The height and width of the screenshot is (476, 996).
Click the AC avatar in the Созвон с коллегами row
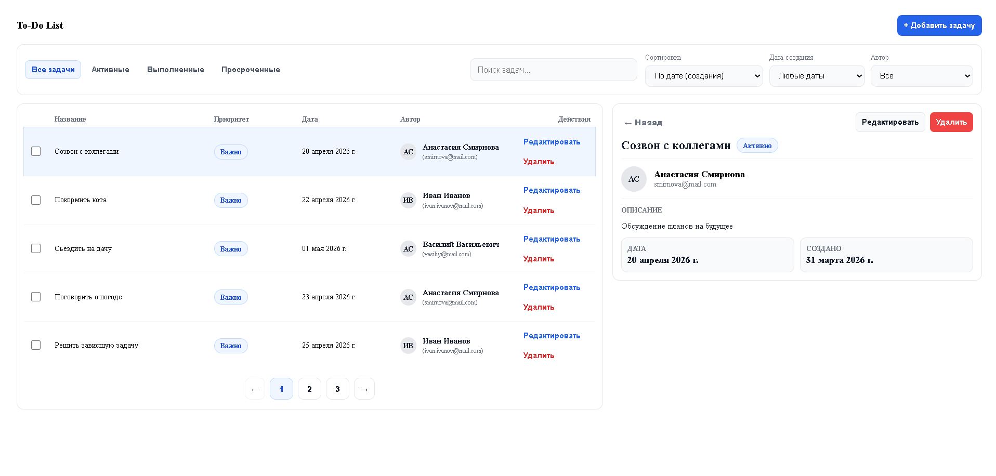coord(408,152)
